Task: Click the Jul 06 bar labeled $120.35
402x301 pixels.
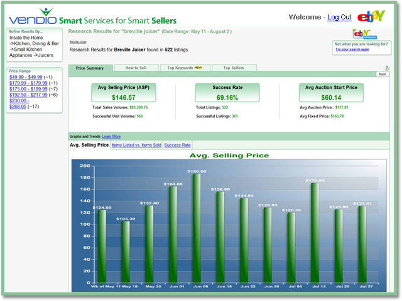Action: coord(291,248)
